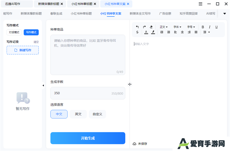Click the panel splitter handle
230x151 pixels.
(x=130, y=84)
